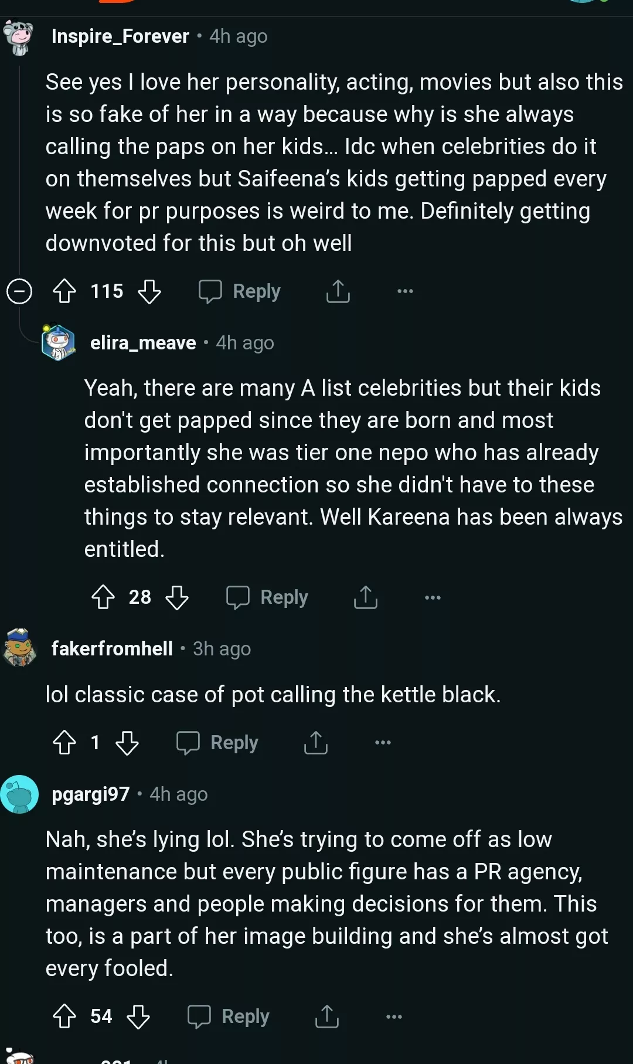
Task: Open pgargi97's profile
Action: pos(91,794)
